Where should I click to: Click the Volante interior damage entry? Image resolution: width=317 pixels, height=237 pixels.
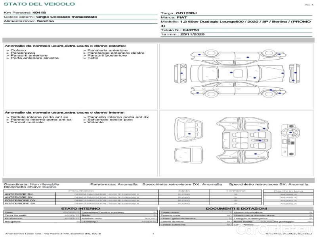coord(95,122)
